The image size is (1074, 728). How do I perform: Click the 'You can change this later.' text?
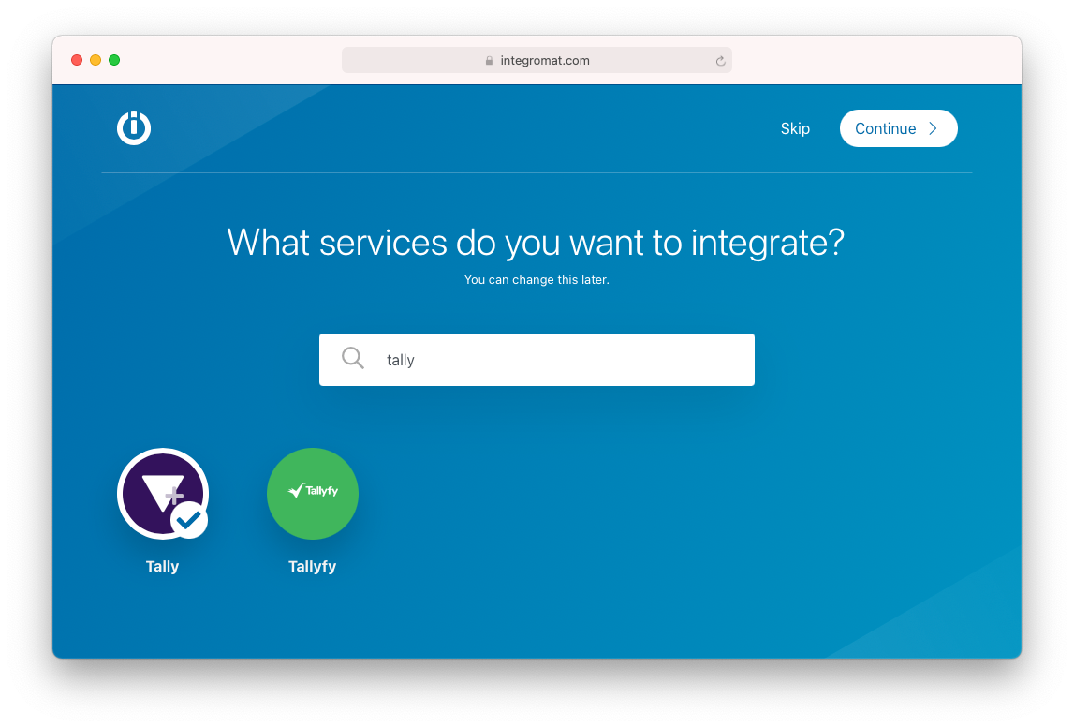pos(537,280)
